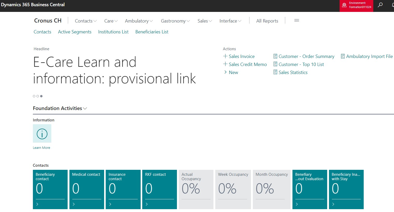The height and width of the screenshot is (212, 394).
Task: Open the Insurance contact tile
Action: pyautogui.click(x=123, y=189)
